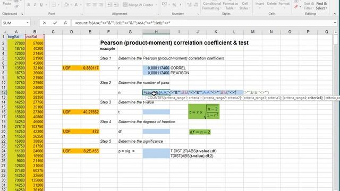
Task: Click the Insert Function fx icon
Action: (x=65, y=23)
